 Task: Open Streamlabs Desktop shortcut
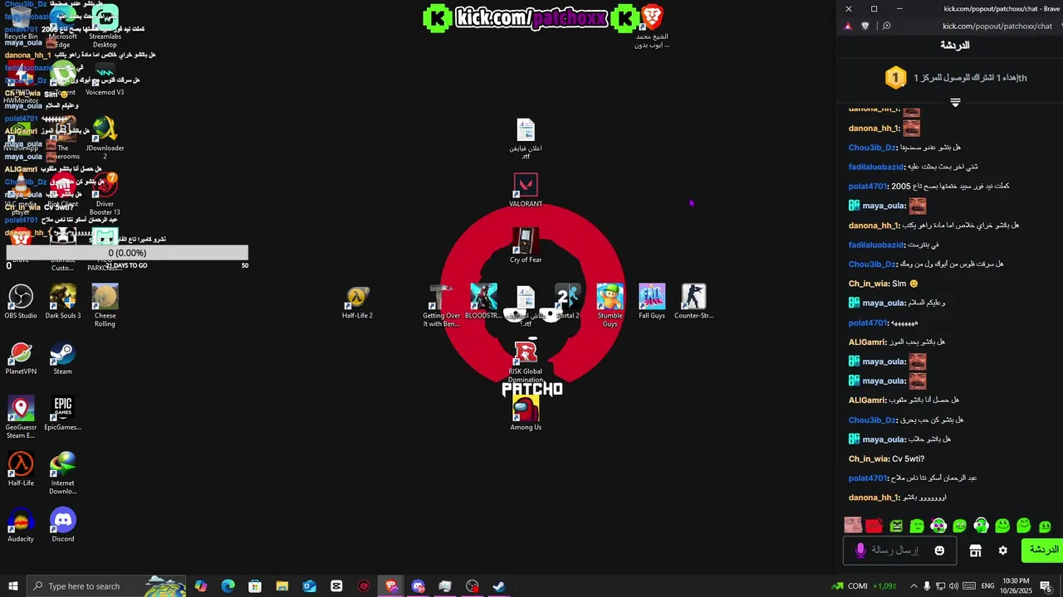pos(105,27)
